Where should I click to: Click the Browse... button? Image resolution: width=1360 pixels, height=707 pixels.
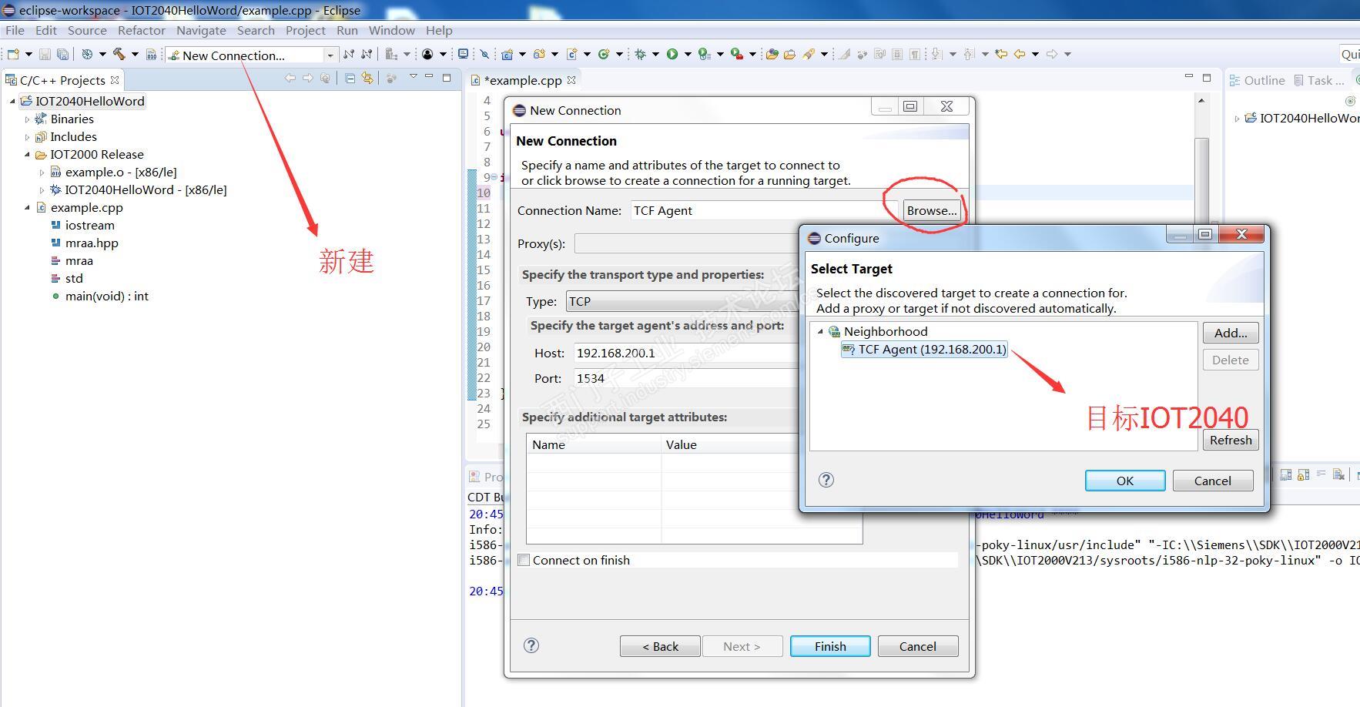[932, 210]
